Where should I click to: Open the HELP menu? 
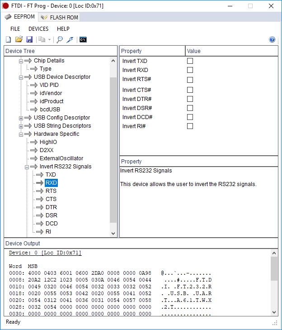63,29
